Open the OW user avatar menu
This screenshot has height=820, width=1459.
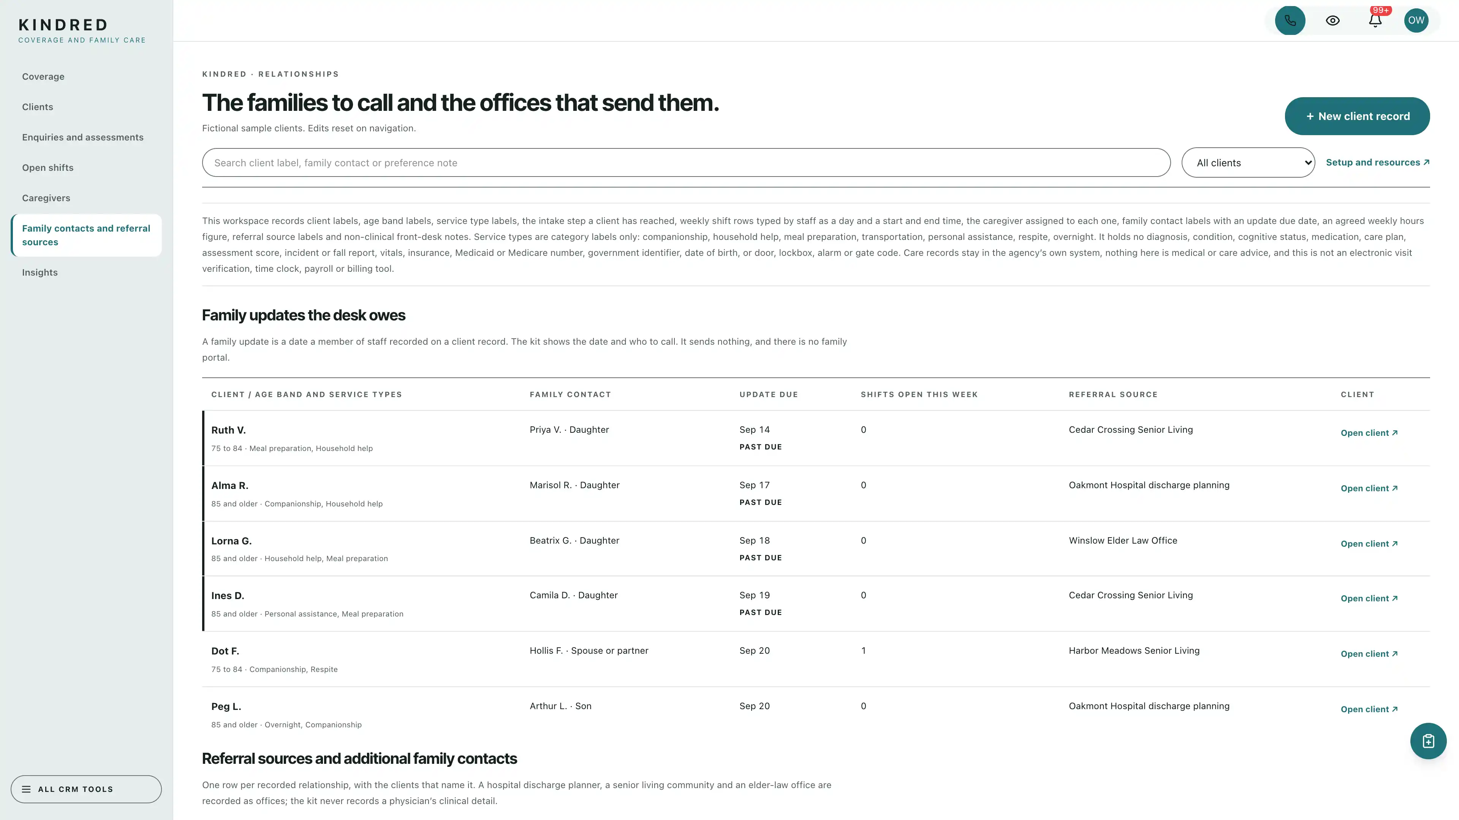point(1416,20)
